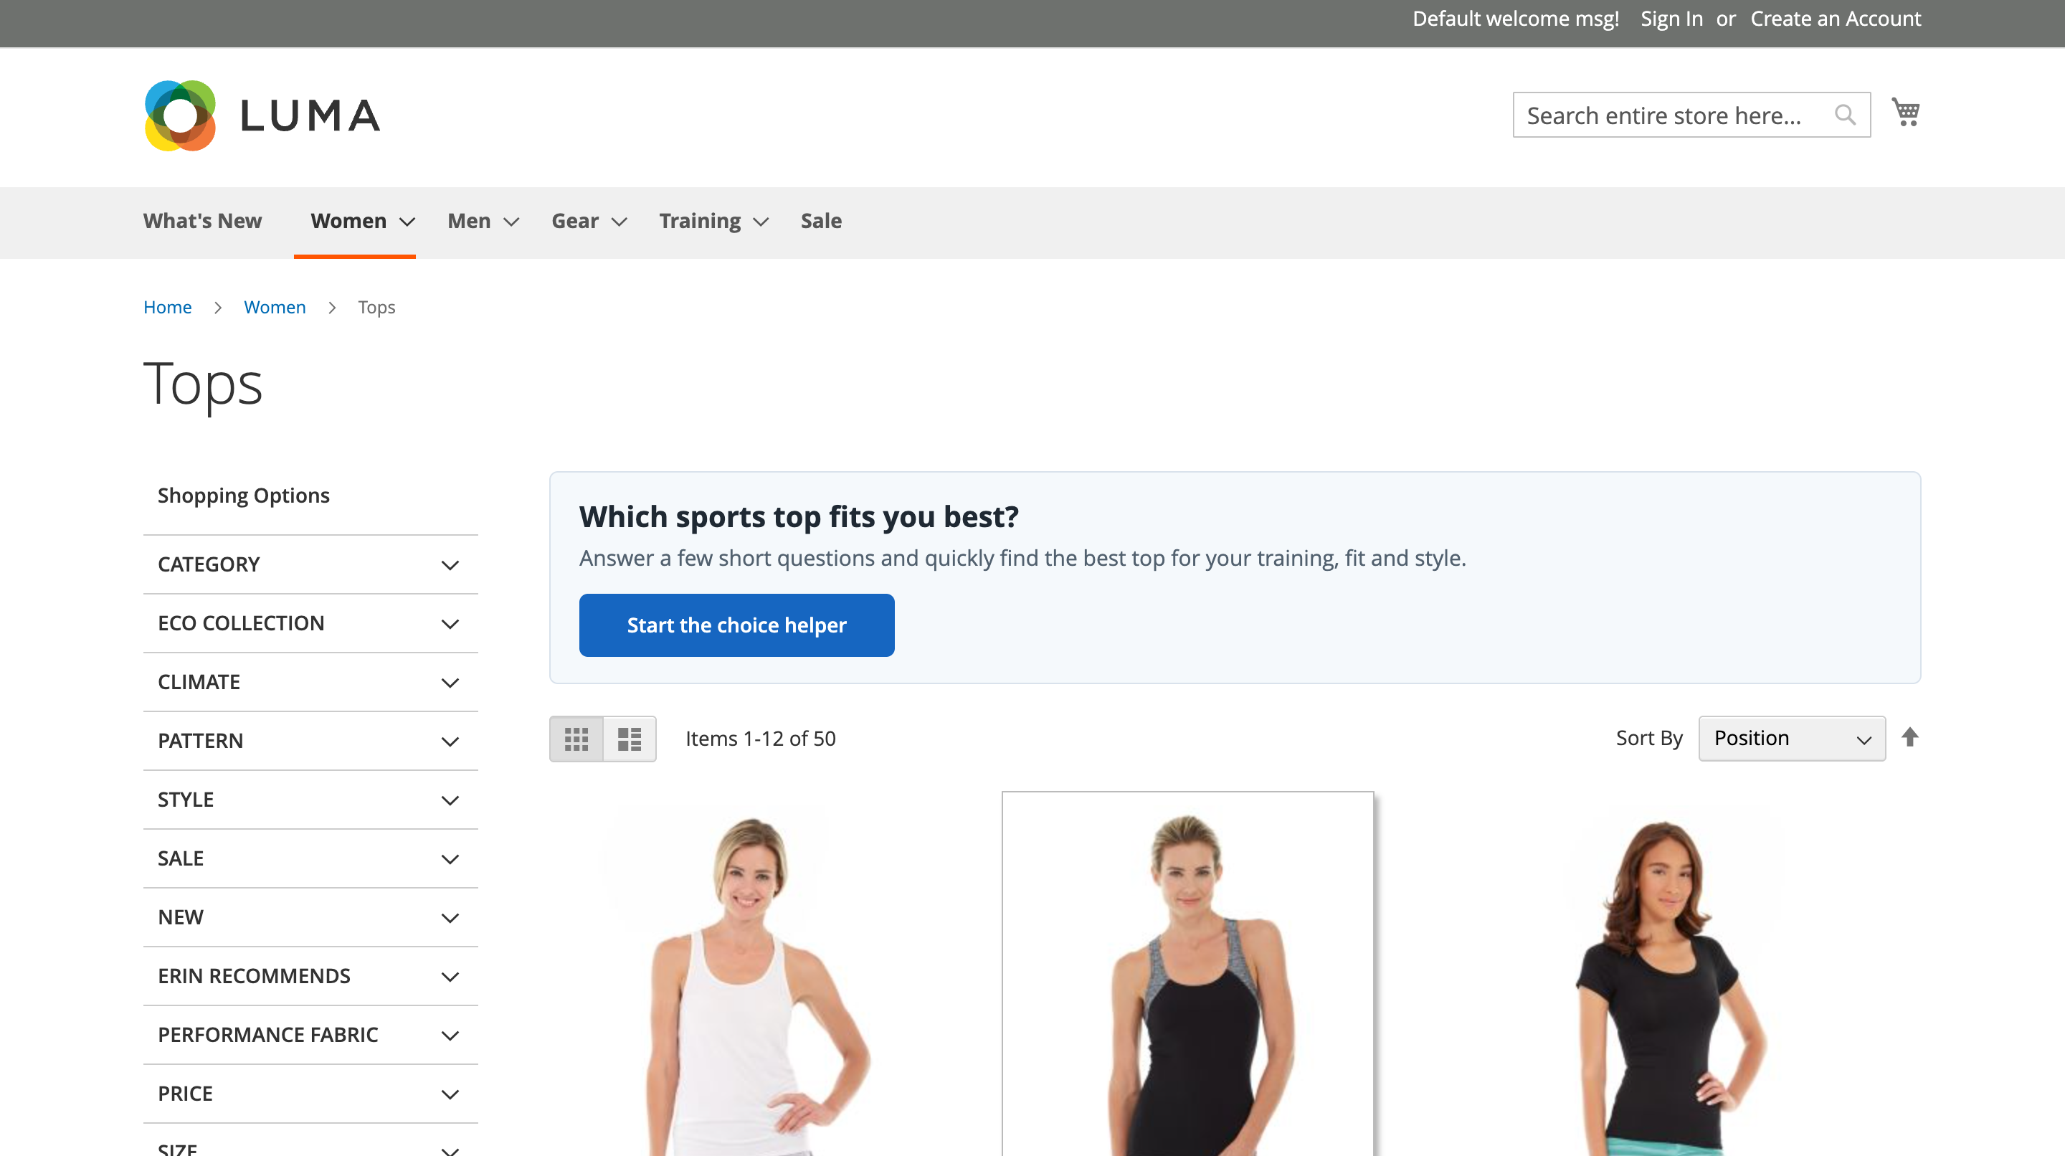The width and height of the screenshot is (2065, 1156).
Task: Expand the ERIN RECOMMENDS filter
Action: click(310, 975)
